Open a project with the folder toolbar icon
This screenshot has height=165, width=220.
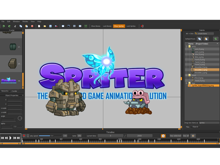click(x=45, y=26)
